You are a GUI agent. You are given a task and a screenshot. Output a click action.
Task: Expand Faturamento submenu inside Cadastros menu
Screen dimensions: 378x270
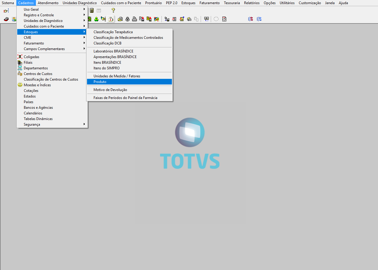[52, 43]
